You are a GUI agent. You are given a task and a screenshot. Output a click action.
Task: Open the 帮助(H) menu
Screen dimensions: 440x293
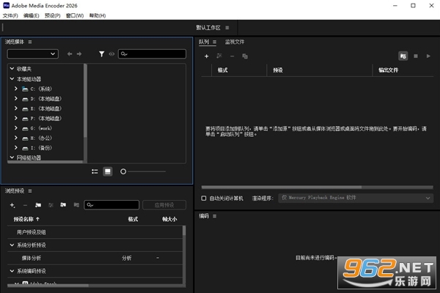point(98,15)
